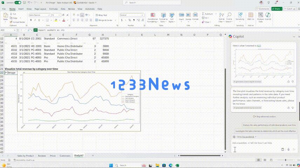Switch to Page Layout view
The height and width of the screenshot is (168, 300).
point(265,160)
